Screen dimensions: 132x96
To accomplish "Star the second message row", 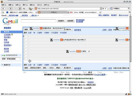I will click(x=28, y=40).
